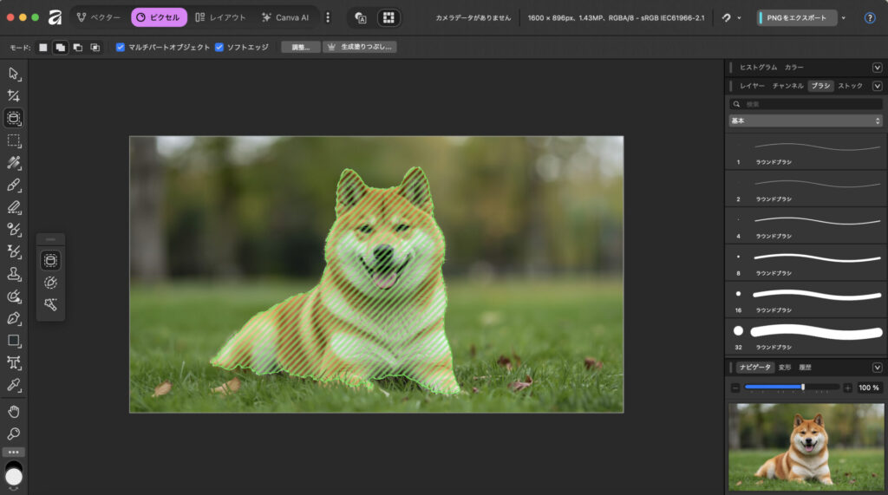Image resolution: width=888 pixels, height=495 pixels.
Task: Collapse the ヒストグラム panel using its chevron
Action: [x=877, y=67]
